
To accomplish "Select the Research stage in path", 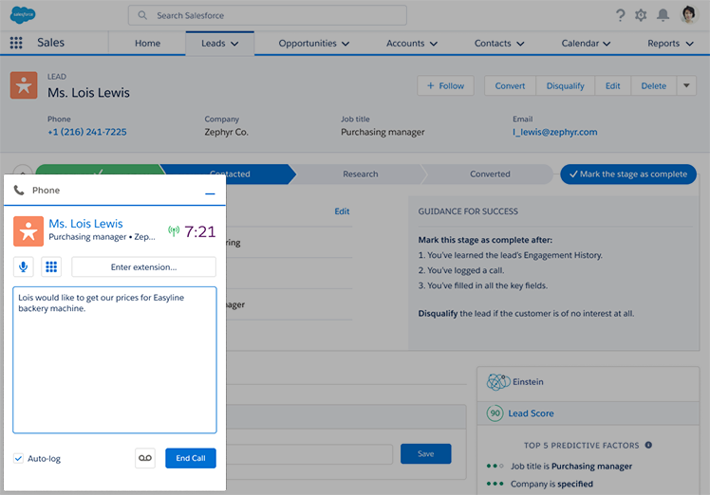I will [x=361, y=174].
